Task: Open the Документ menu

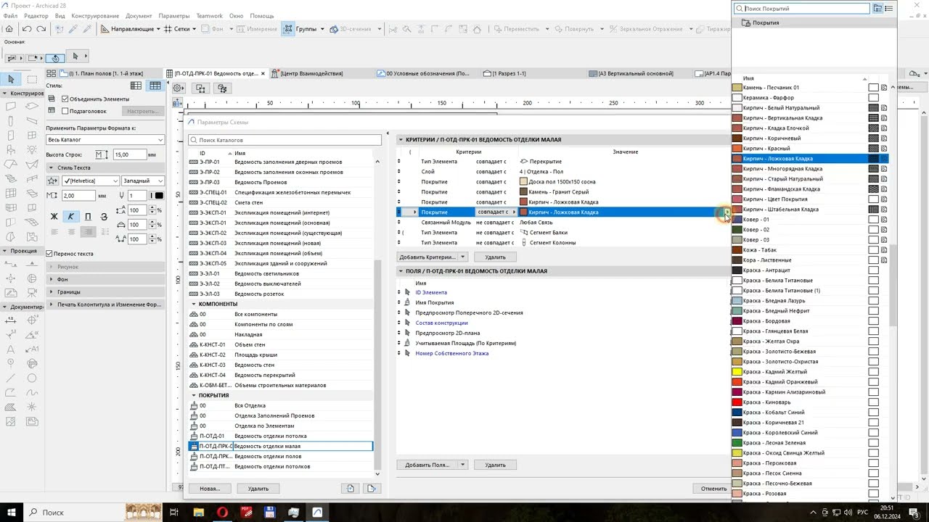Action: pyautogui.click(x=139, y=15)
